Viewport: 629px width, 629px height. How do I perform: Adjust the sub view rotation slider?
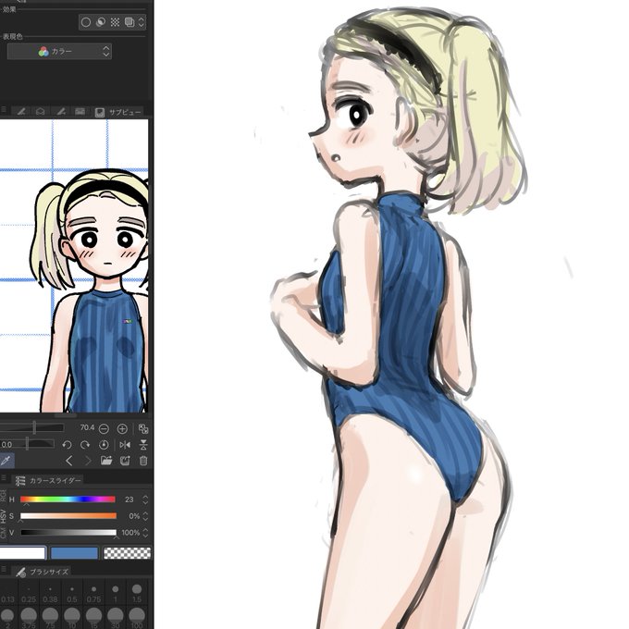coord(34,444)
